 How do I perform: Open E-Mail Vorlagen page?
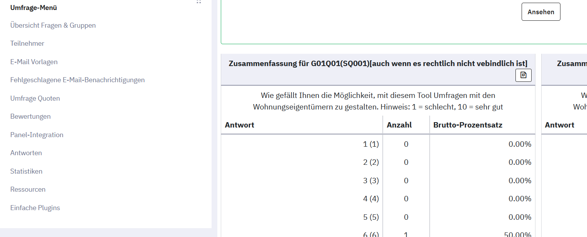(34, 62)
